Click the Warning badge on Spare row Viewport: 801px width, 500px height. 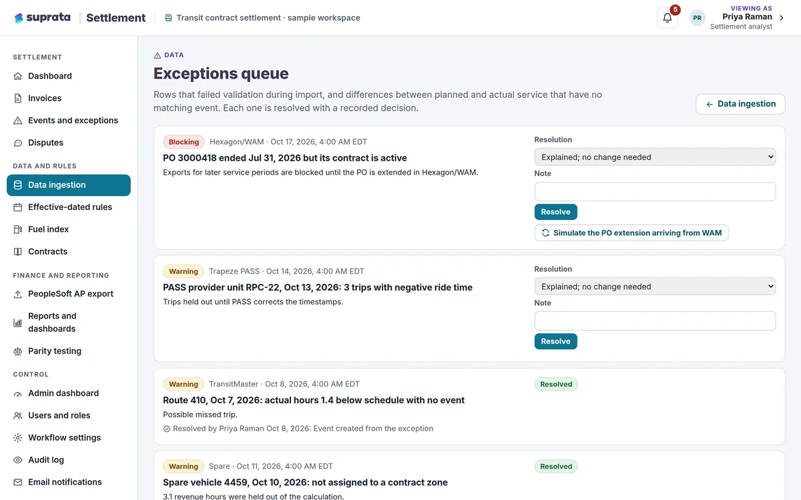[x=184, y=467]
